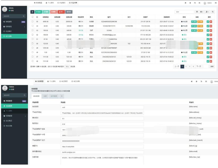This screenshot has height=168, width=218.
Task: Click the green edit icon for row ID 55
Action: pos(208,21)
